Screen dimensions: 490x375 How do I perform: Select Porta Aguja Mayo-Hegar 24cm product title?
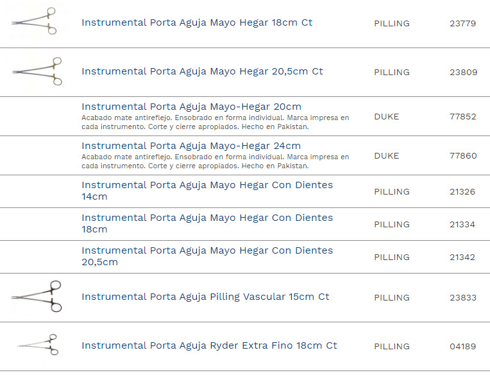click(191, 146)
